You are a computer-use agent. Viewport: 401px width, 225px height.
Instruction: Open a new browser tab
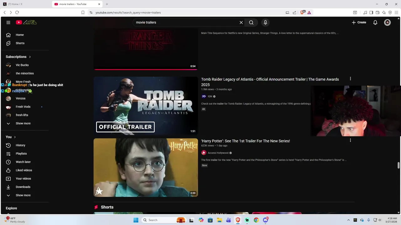107,4
